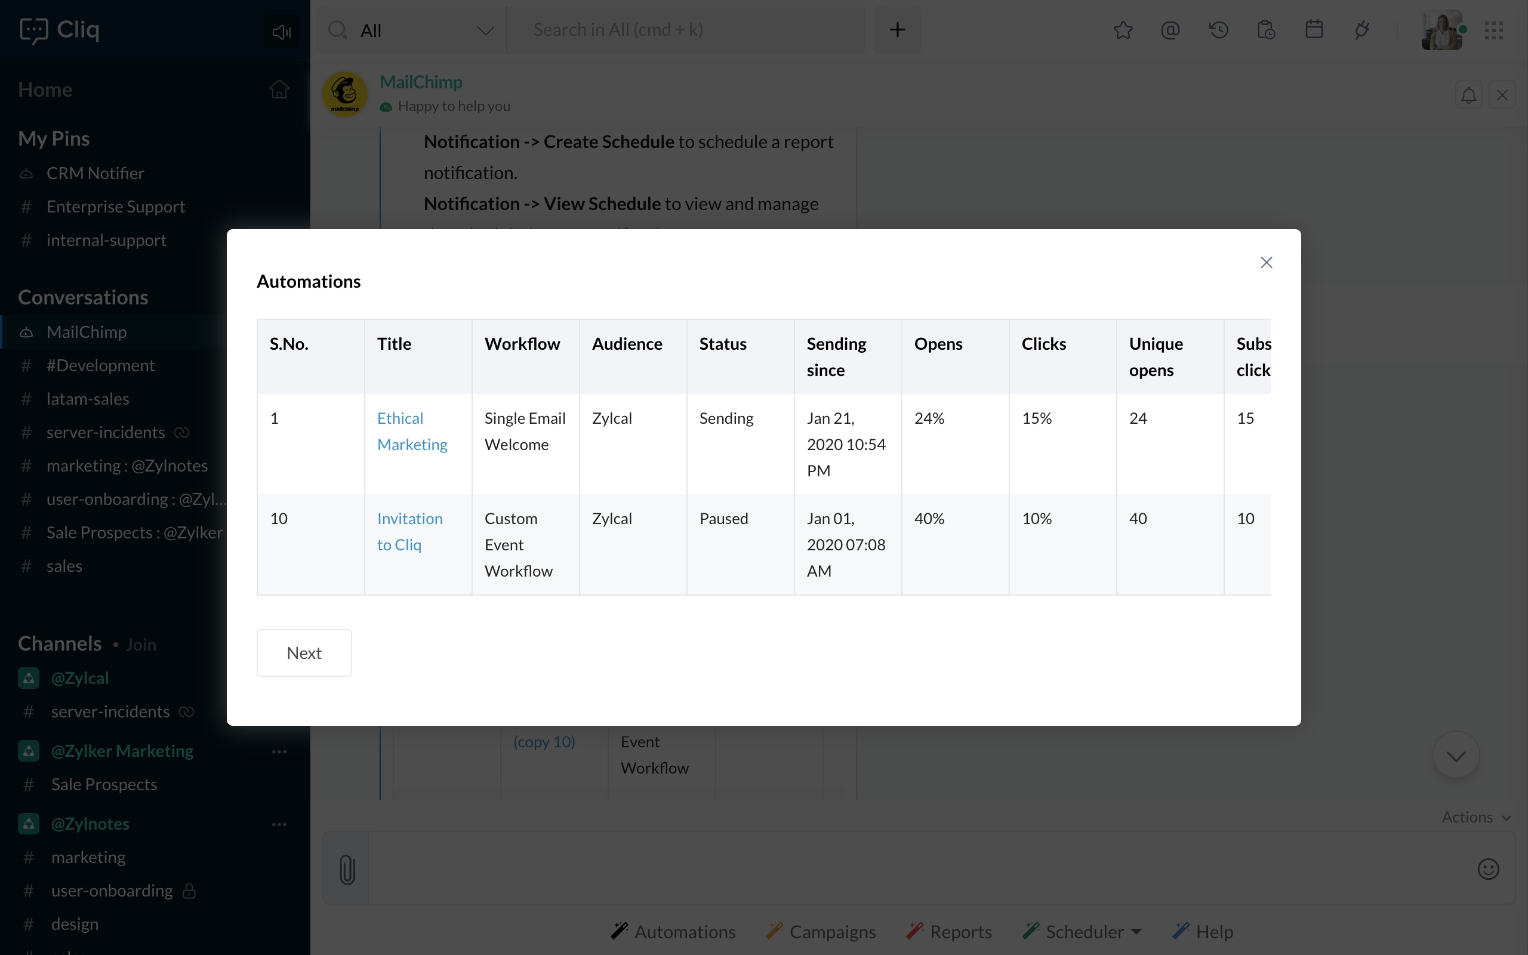Toggle the sound speaker icon in sidebar
Screen dimensions: 1528x955
(281, 30)
